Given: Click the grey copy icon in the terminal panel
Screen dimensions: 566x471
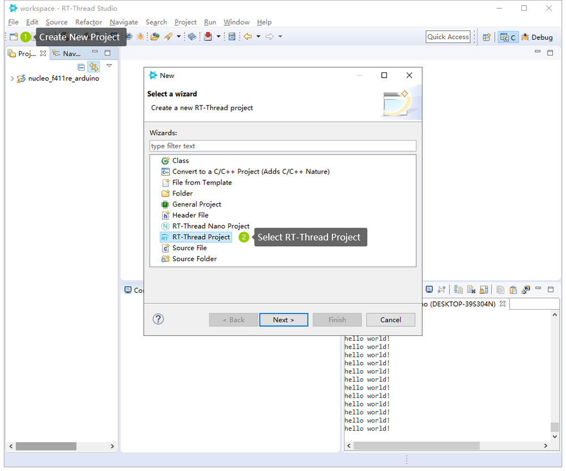Looking at the screenshot, I should 500,290.
